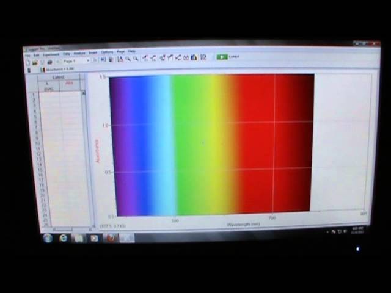Click the last toolbar icon before Collect
The height and width of the screenshot is (293, 391).
coord(203,57)
